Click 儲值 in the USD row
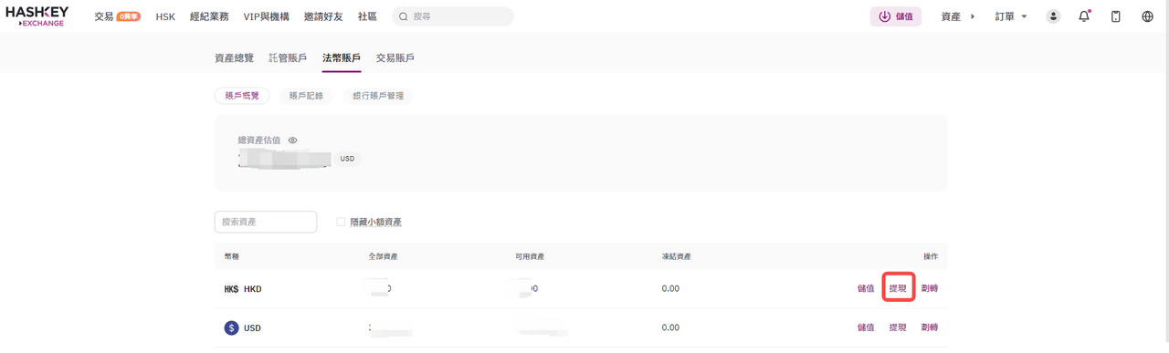The width and height of the screenshot is (1169, 353). click(866, 327)
